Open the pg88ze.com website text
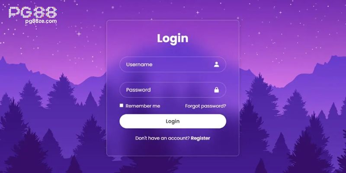Screen dimensions: 346x173 coord(41,21)
